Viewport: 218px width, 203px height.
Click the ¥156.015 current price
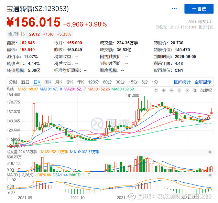click(34, 22)
